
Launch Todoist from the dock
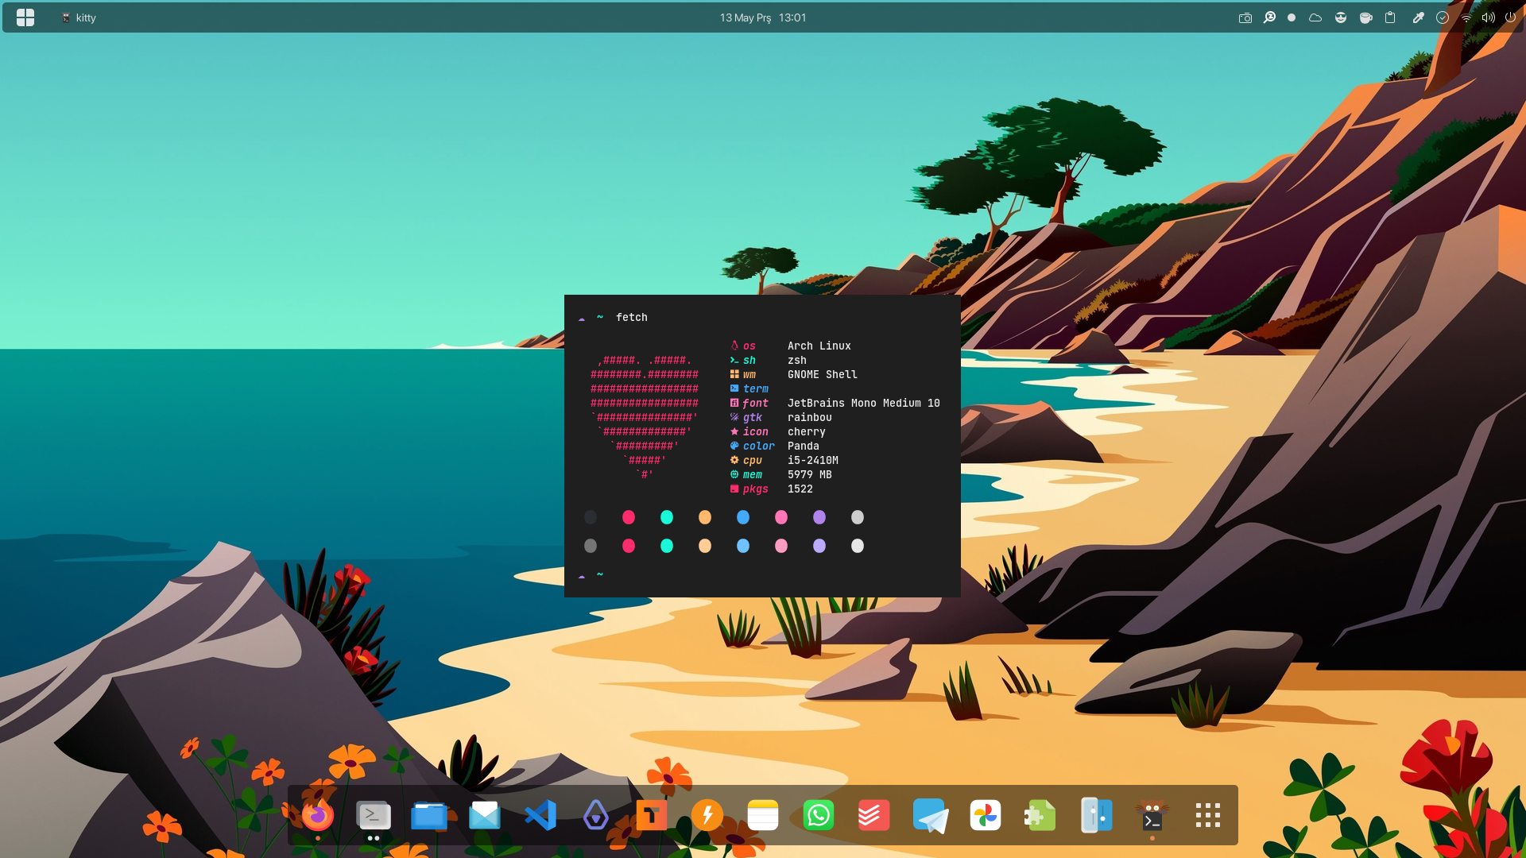(x=874, y=815)
